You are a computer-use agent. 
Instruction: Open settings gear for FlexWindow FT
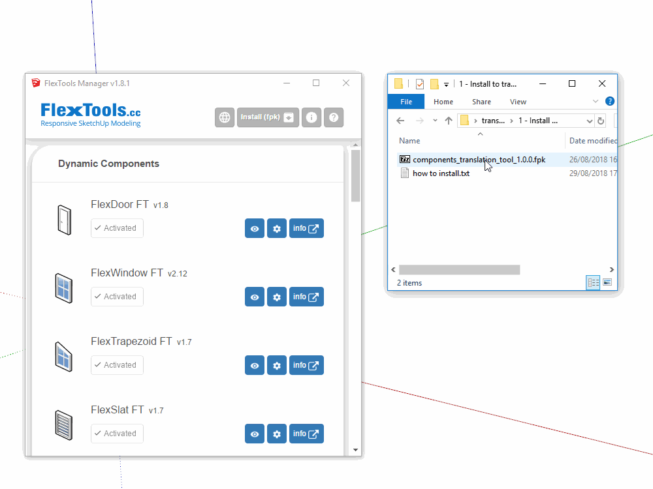click(x=276, y=297)
